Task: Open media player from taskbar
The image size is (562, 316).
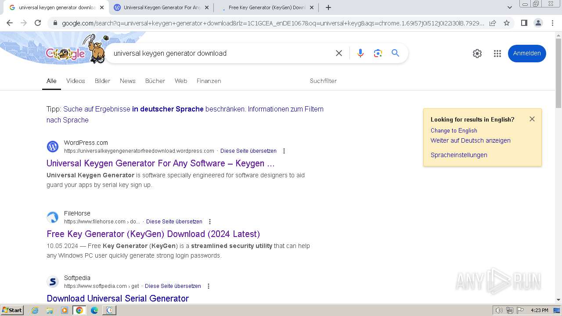Action: click(65, 310)
